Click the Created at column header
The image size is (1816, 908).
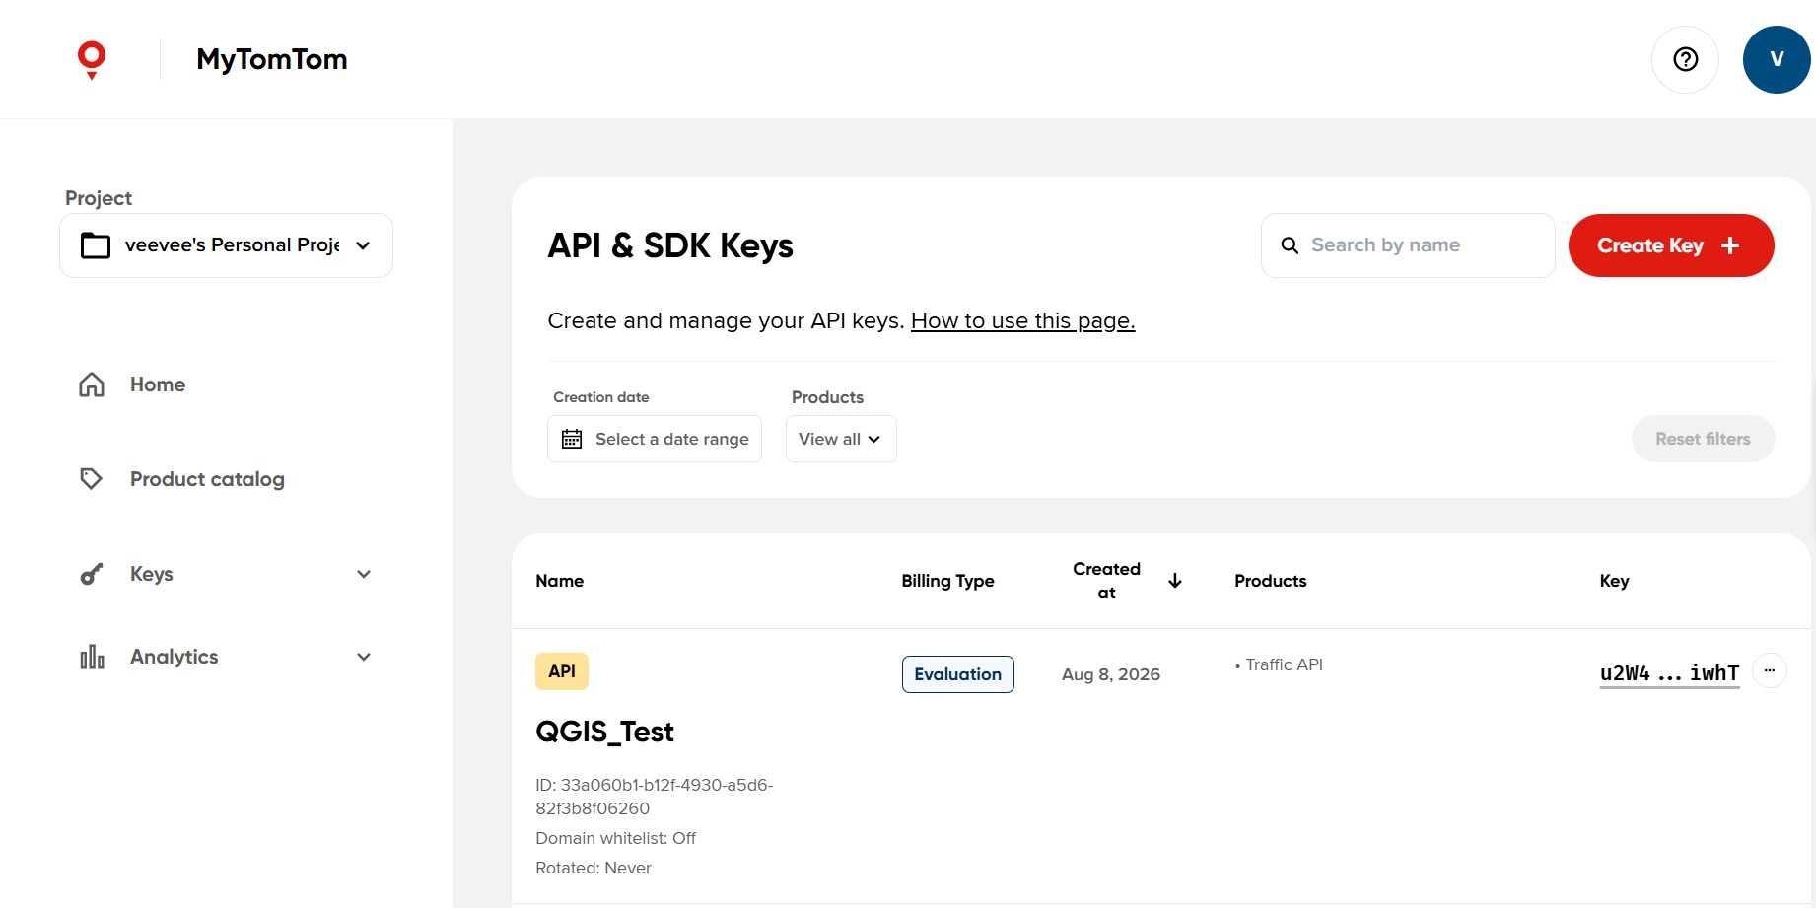click(x=1106, y=581)
